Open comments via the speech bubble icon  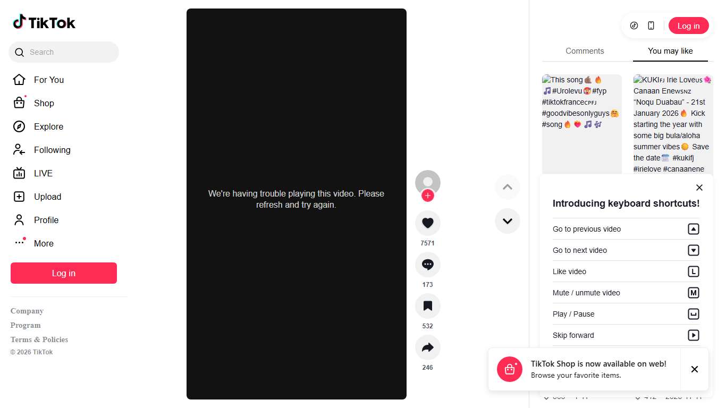coord(428,265)
